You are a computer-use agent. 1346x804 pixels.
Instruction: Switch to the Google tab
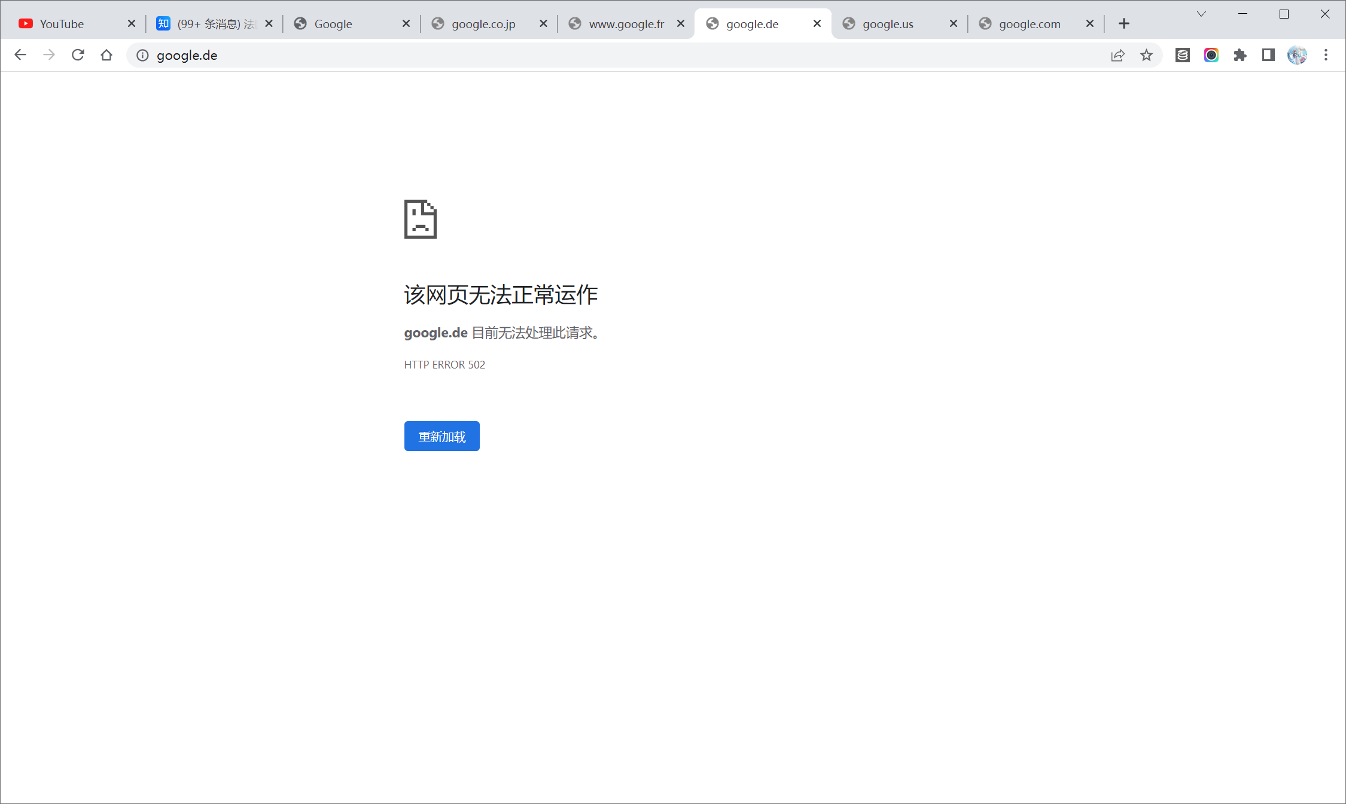pos(352,23)
